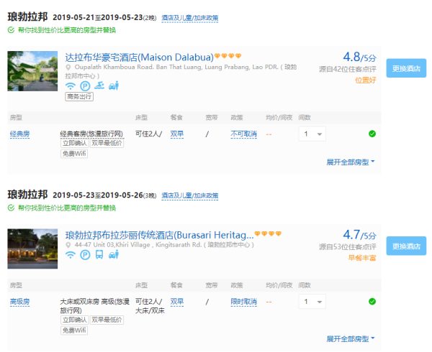Click 双早最低价 tag in 高级房 row
Screen dimensions: 432x352
(107, 320)
